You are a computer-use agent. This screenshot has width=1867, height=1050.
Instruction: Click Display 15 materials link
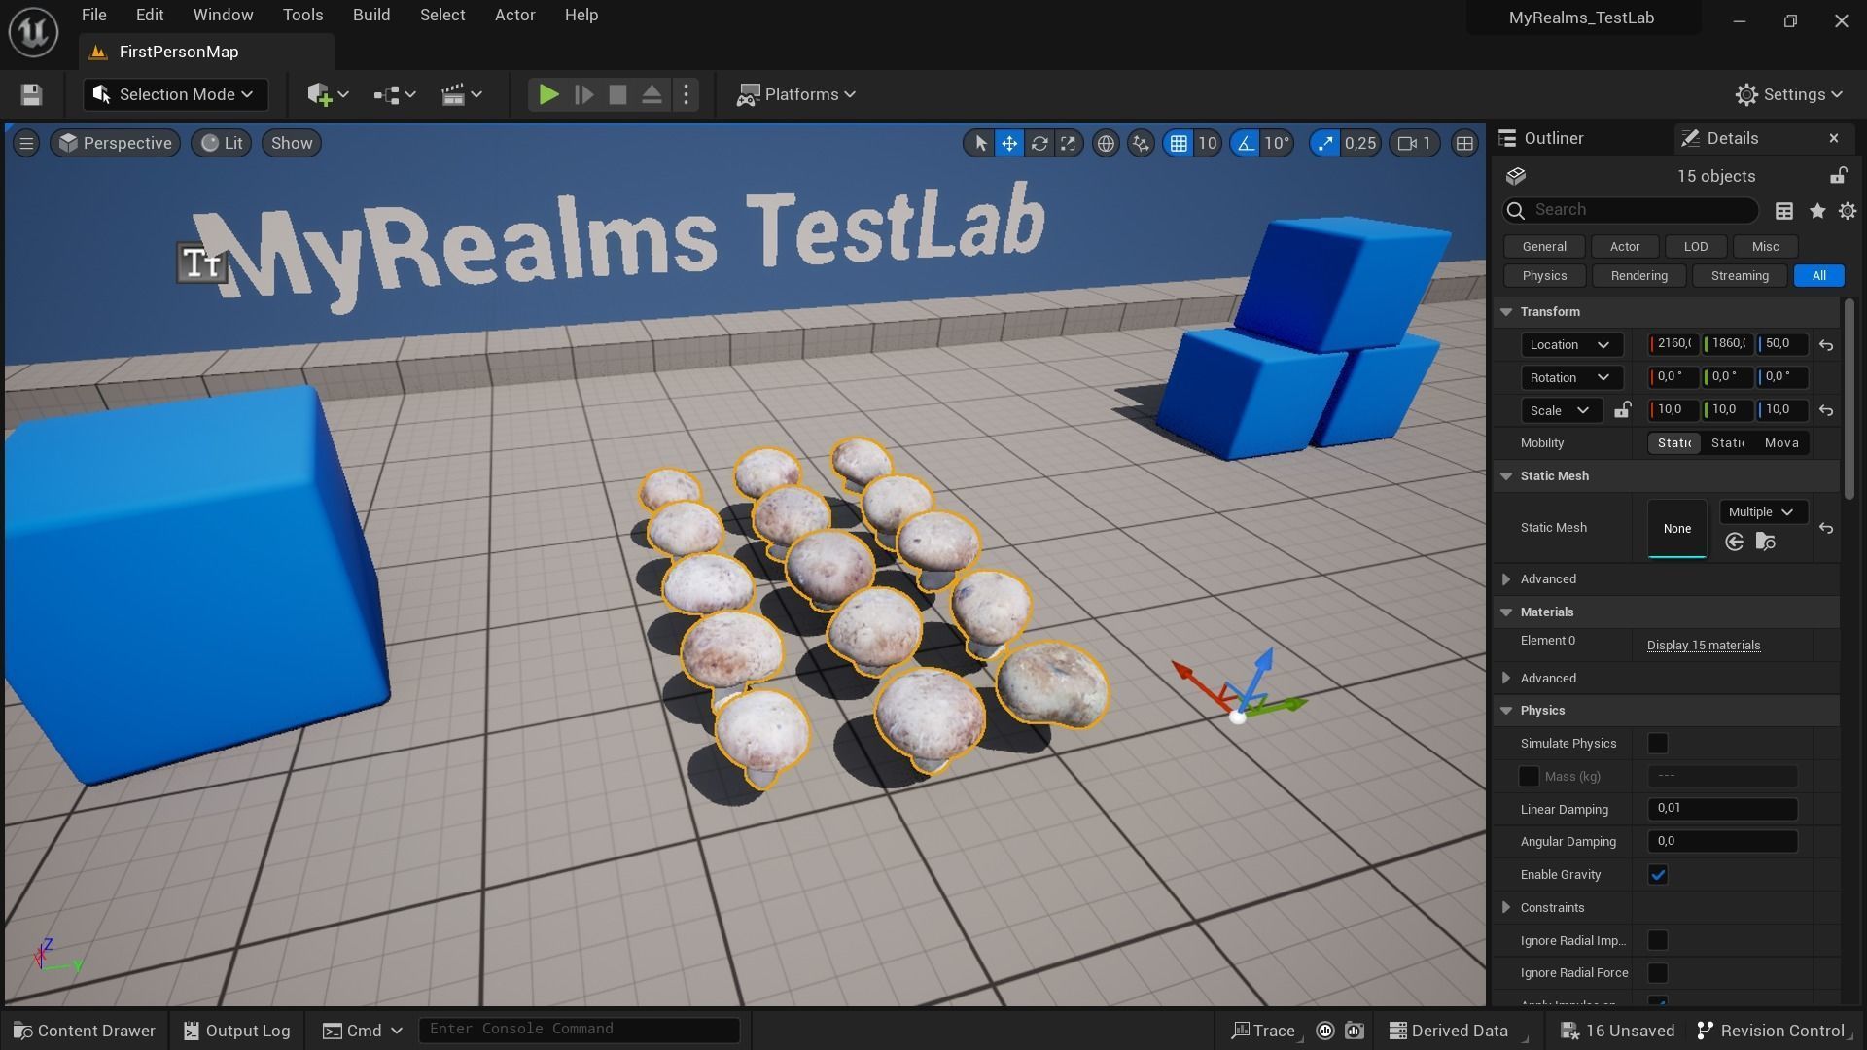[1703, 646]
